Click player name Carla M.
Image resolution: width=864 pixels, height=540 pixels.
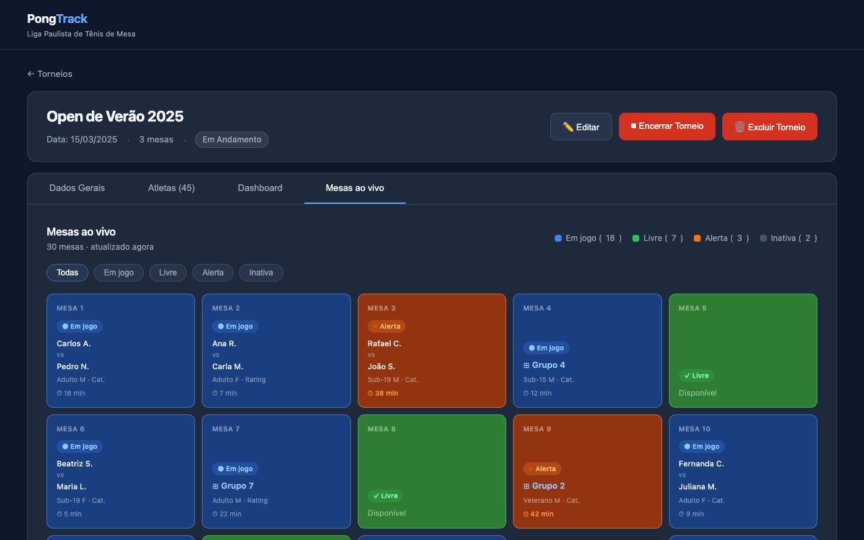click(227, 367)
